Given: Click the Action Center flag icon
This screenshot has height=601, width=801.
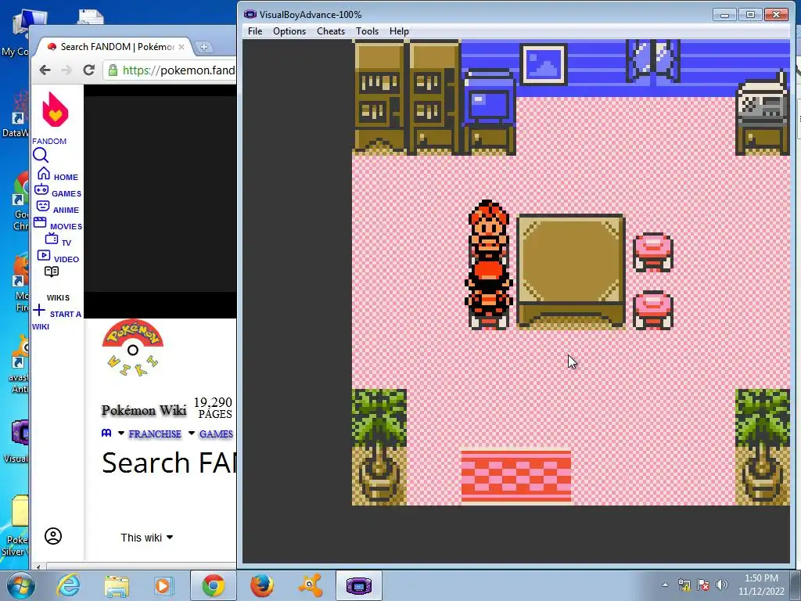Looking at the screenshot, I should 703,585.
